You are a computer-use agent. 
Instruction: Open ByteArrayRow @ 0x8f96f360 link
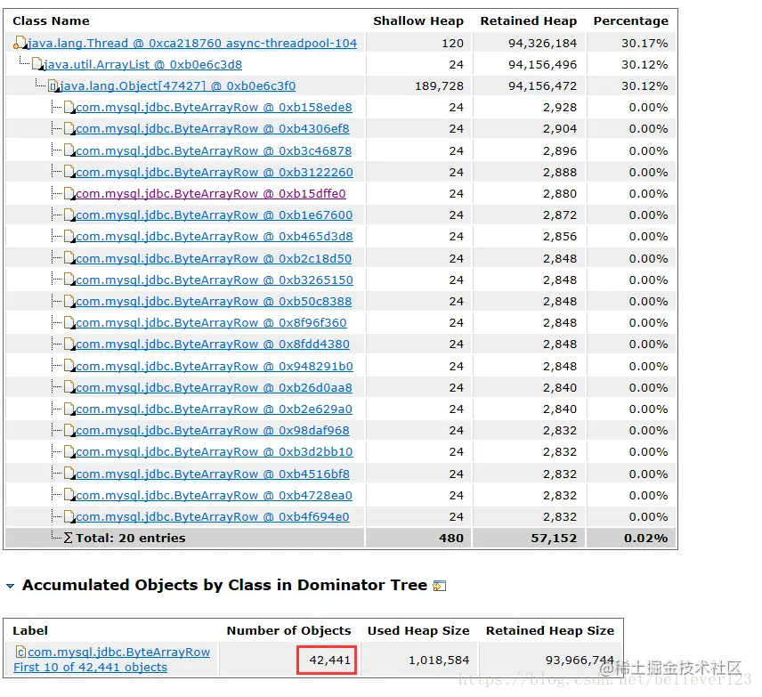click(211, 323)
